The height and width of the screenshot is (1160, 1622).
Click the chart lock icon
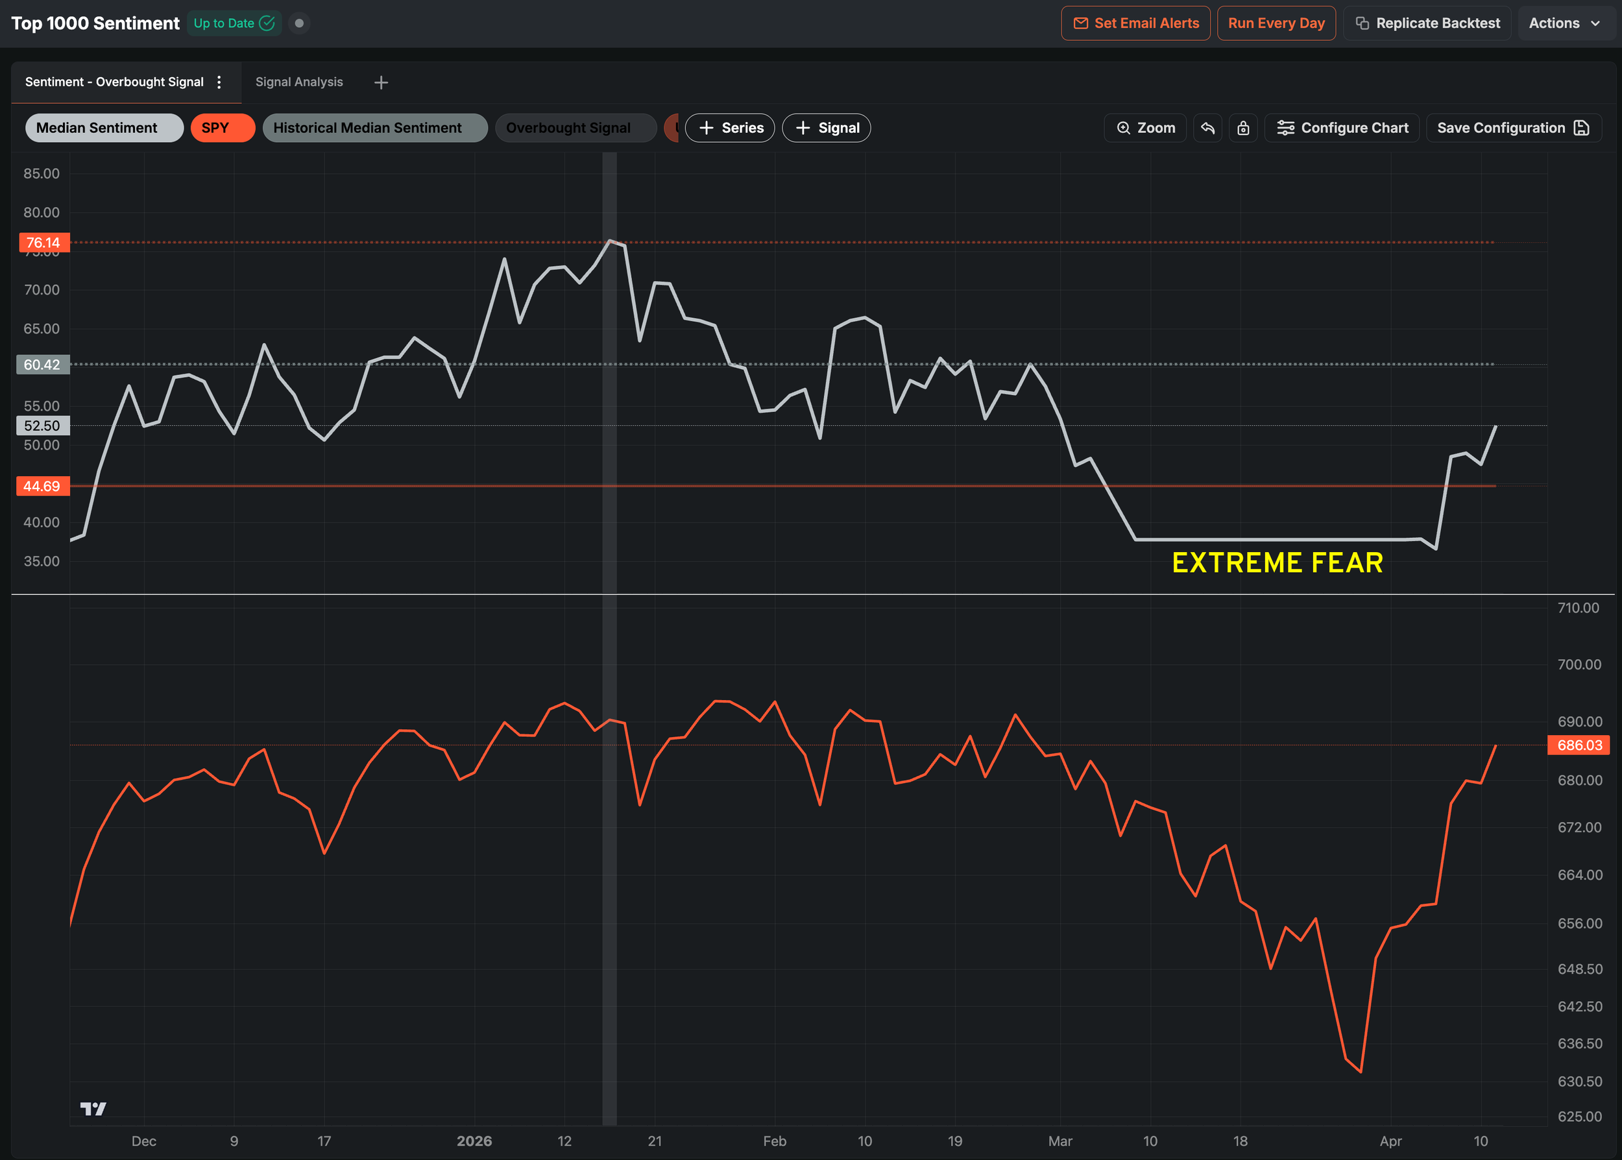(x=1242, y=128)
